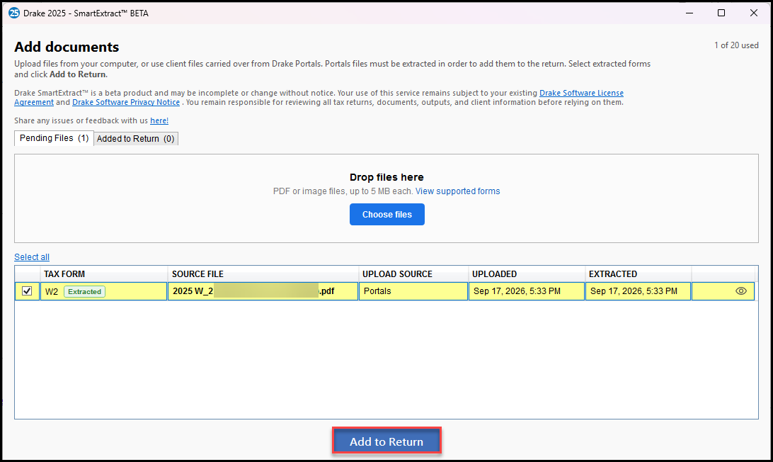Screen dimensions: 773x462
Task: Open the Added to Return tab
Action: 136,139
